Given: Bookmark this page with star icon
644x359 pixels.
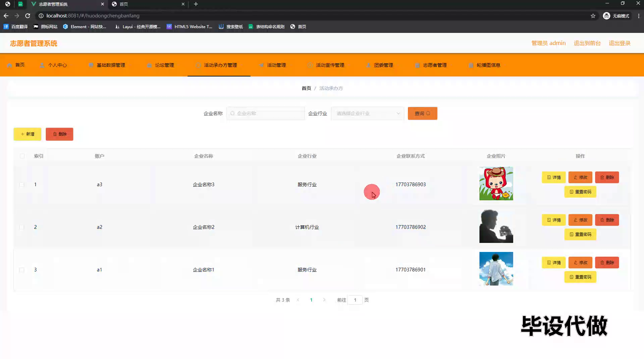Looking at the screenshot, I should pyautogui.click(x=593, y=16).
